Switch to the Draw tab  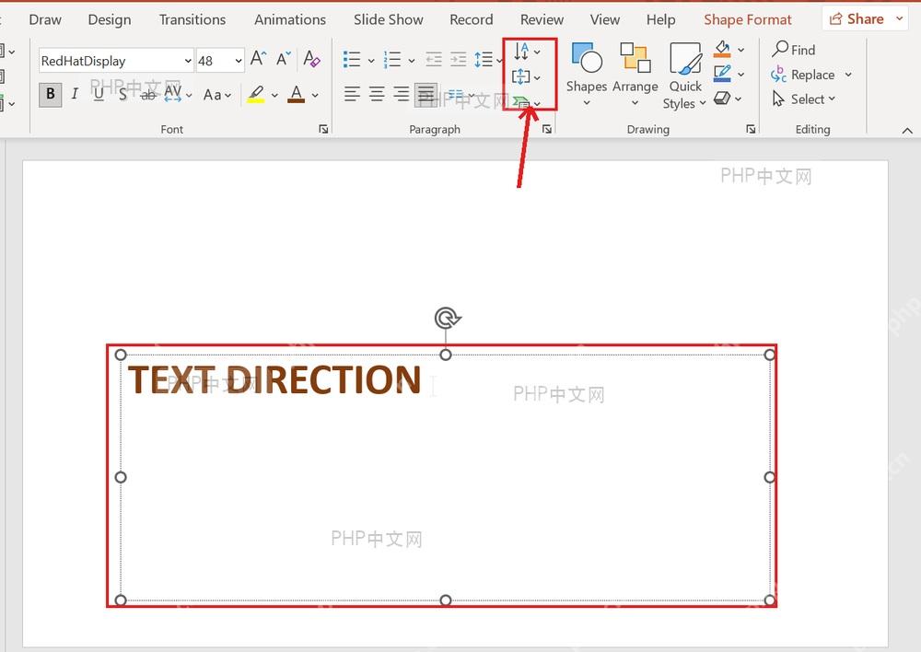pos(45,19)
